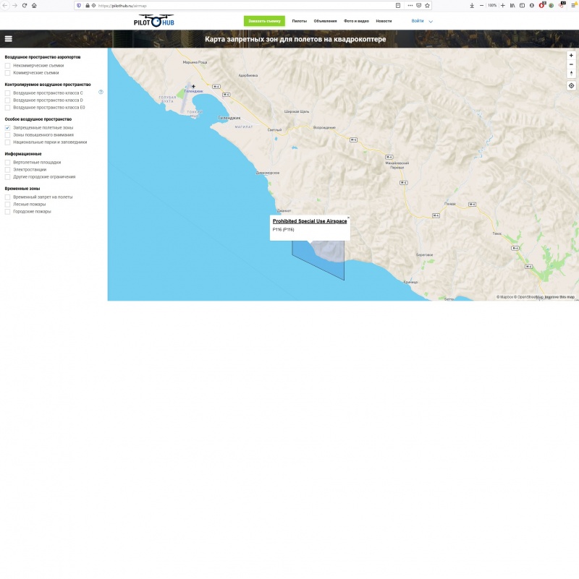Zoom out the map with minus control
Image resolution: width=579 pixels, height=579 pixels.
[x=571, y=64]
